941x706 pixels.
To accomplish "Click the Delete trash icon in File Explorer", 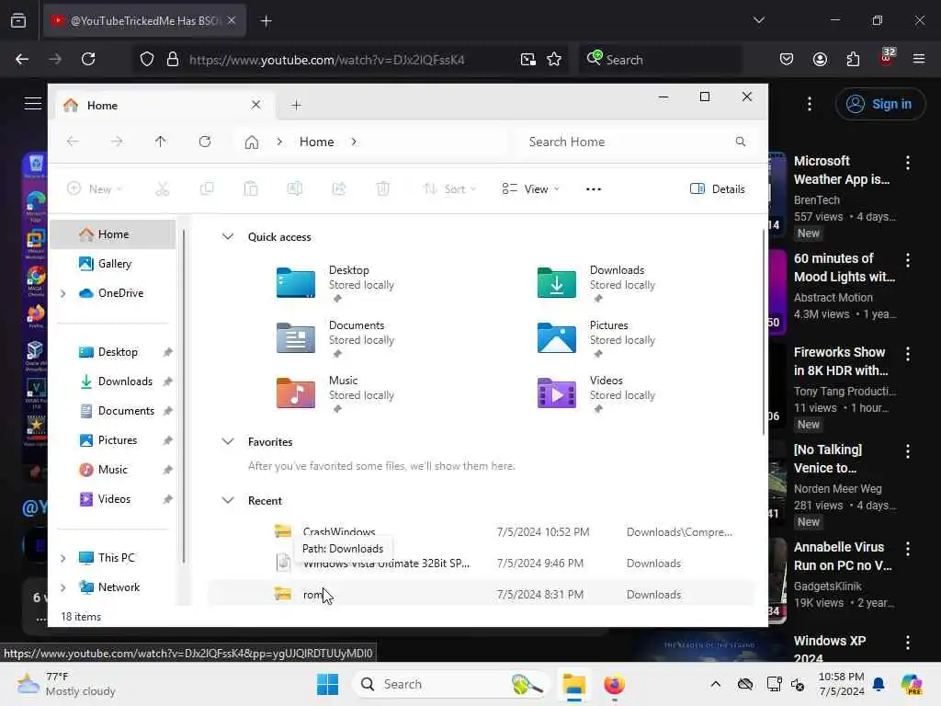I will point(383,189).
